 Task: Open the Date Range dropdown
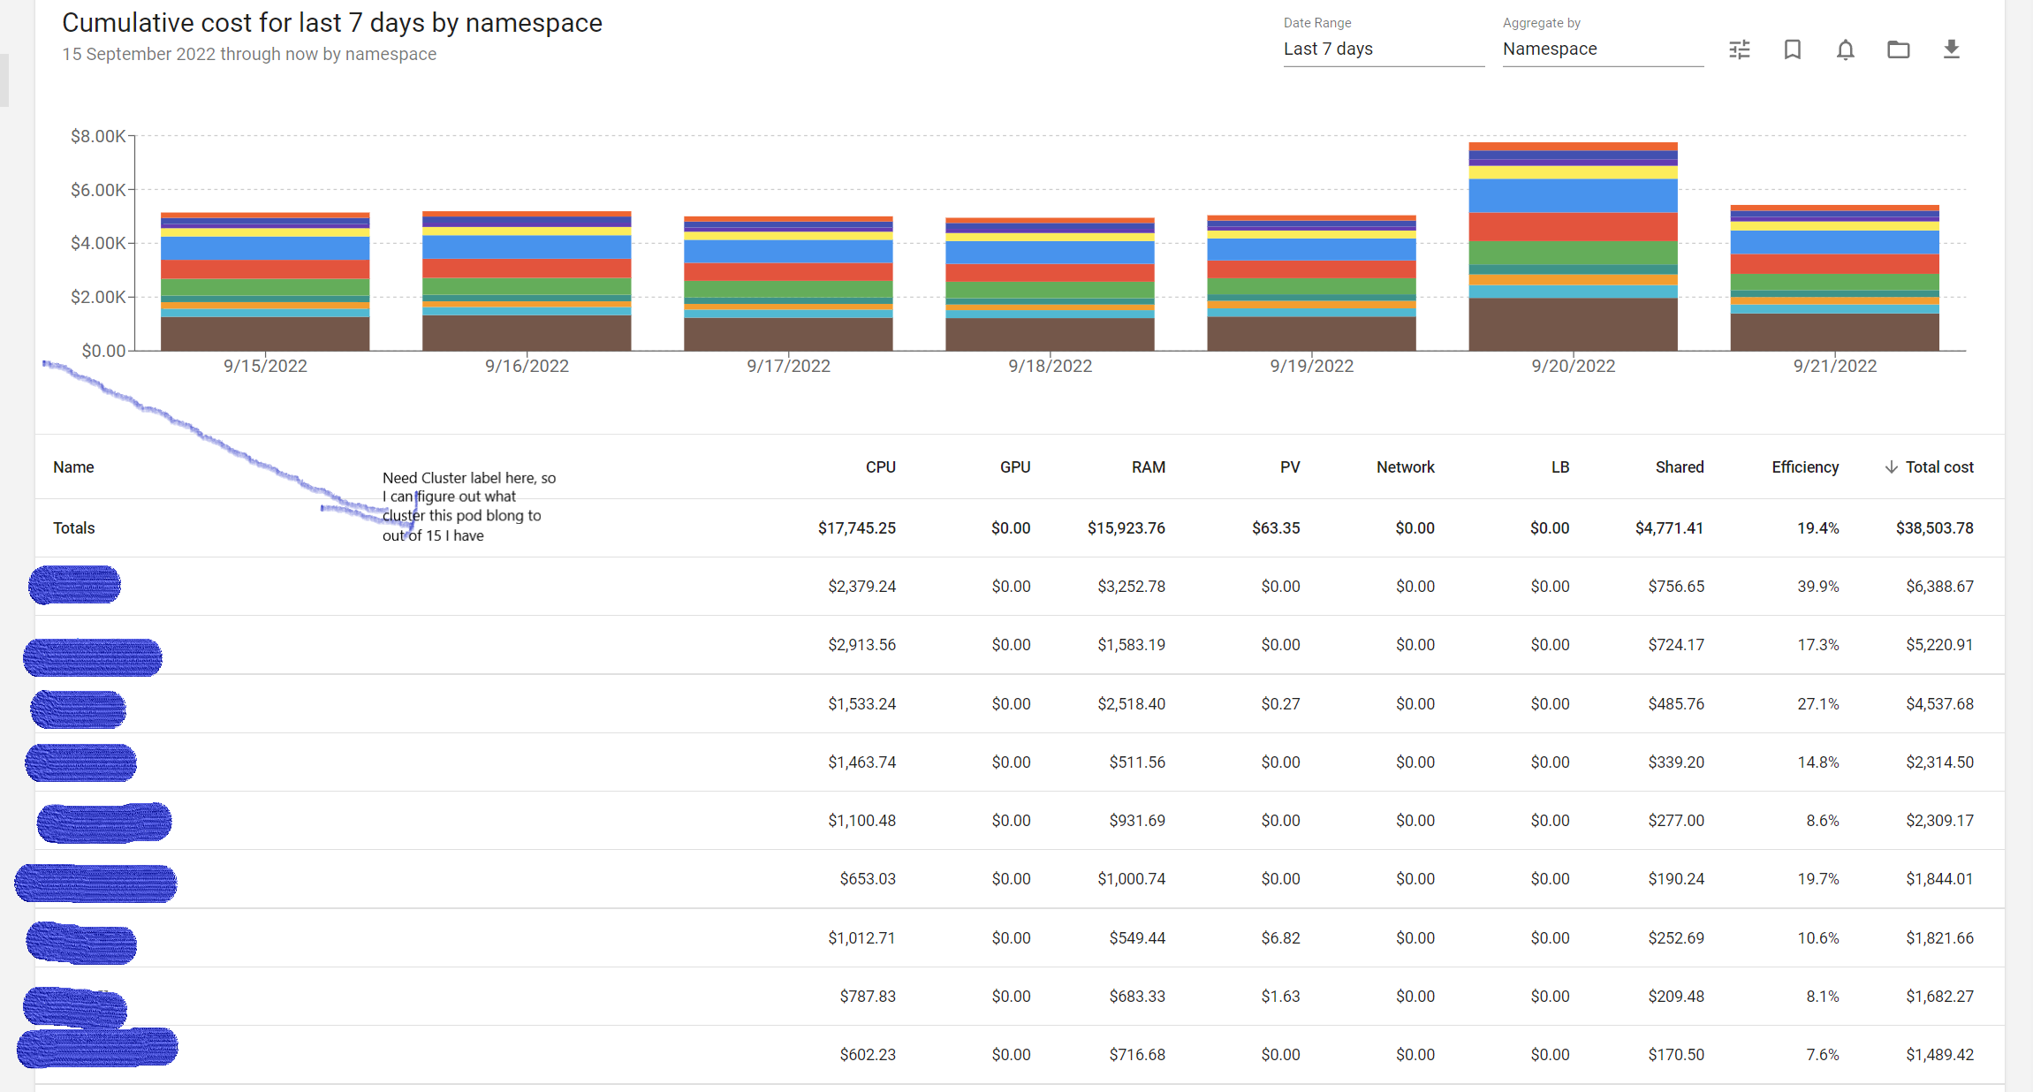click(1383, 49)
